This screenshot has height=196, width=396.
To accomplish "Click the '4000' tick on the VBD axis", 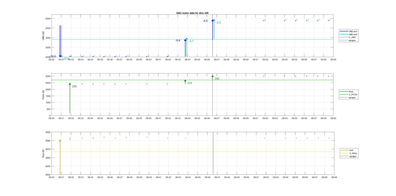I will pyautogui.click(x=48, y=57).
